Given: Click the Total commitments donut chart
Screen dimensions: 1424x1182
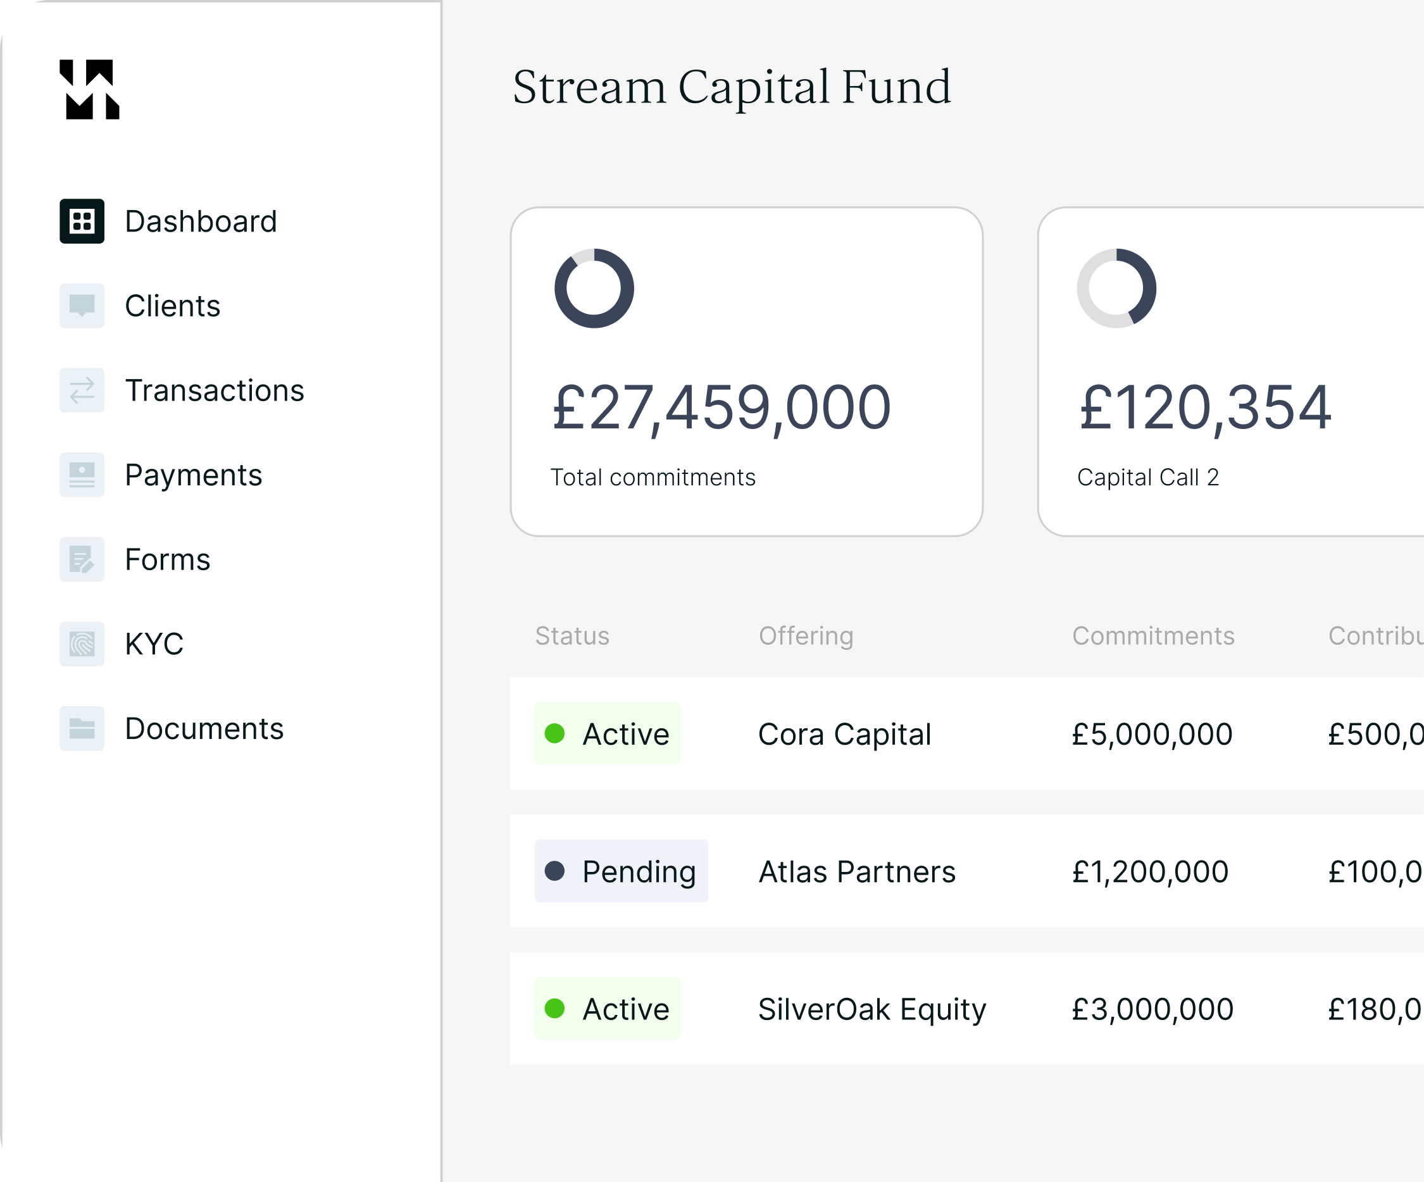Looking at the screenshot, I should (x=596, y=288).
